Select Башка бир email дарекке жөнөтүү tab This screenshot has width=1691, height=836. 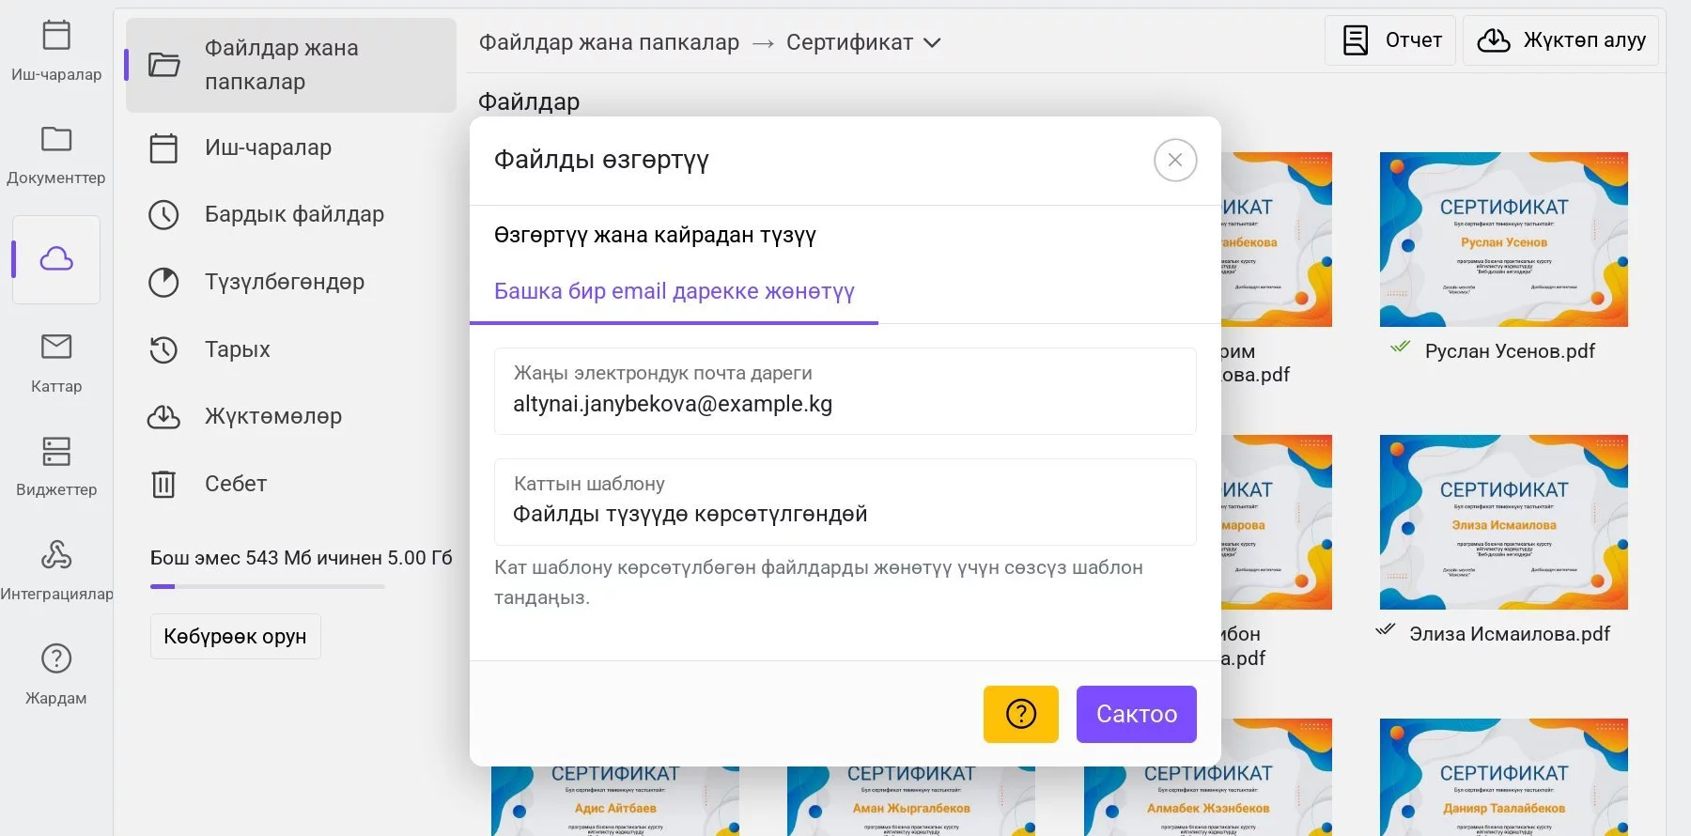[x=675, y=291]
